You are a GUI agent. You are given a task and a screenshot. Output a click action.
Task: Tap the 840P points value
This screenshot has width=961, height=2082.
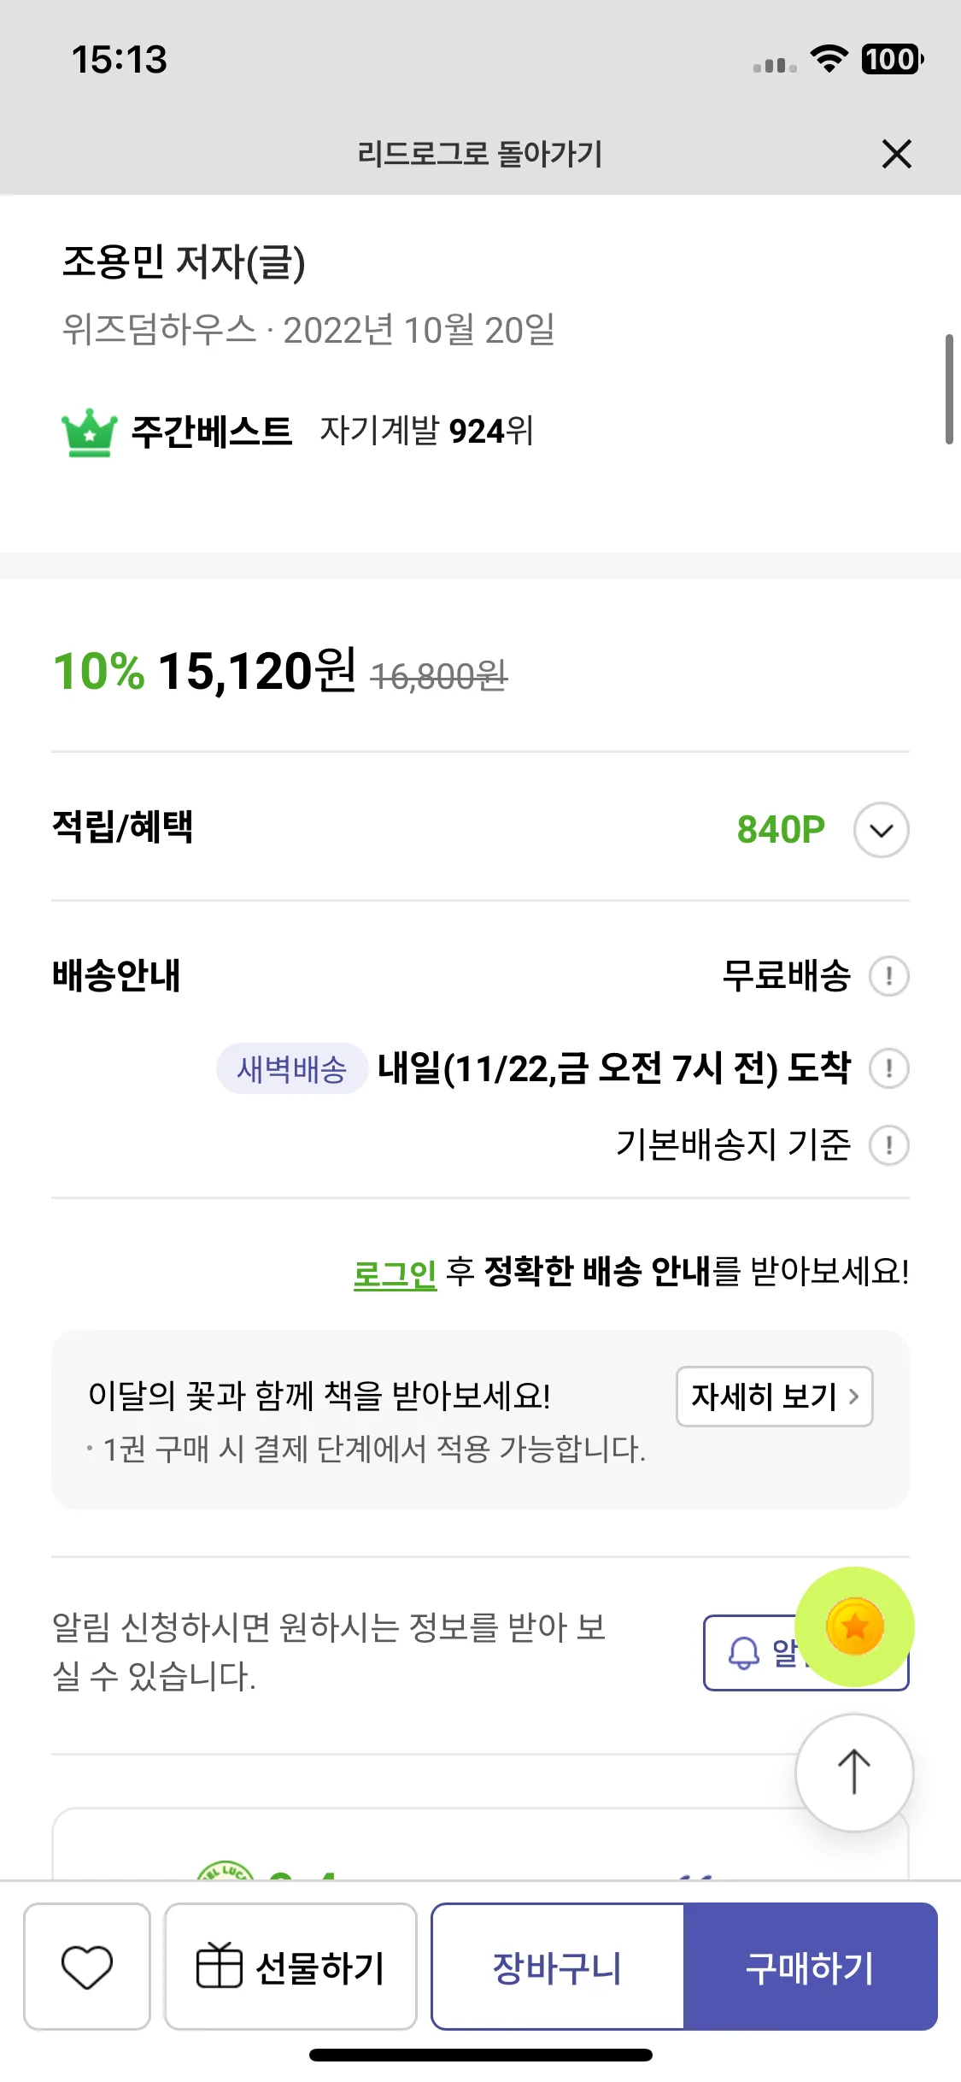[781, 829]
